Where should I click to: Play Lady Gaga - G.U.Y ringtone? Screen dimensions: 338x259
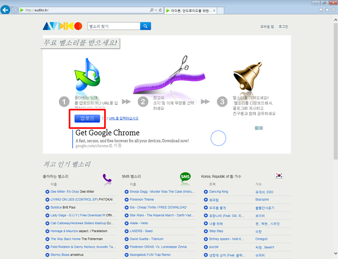pyautogui.click(x=47, y=215)
